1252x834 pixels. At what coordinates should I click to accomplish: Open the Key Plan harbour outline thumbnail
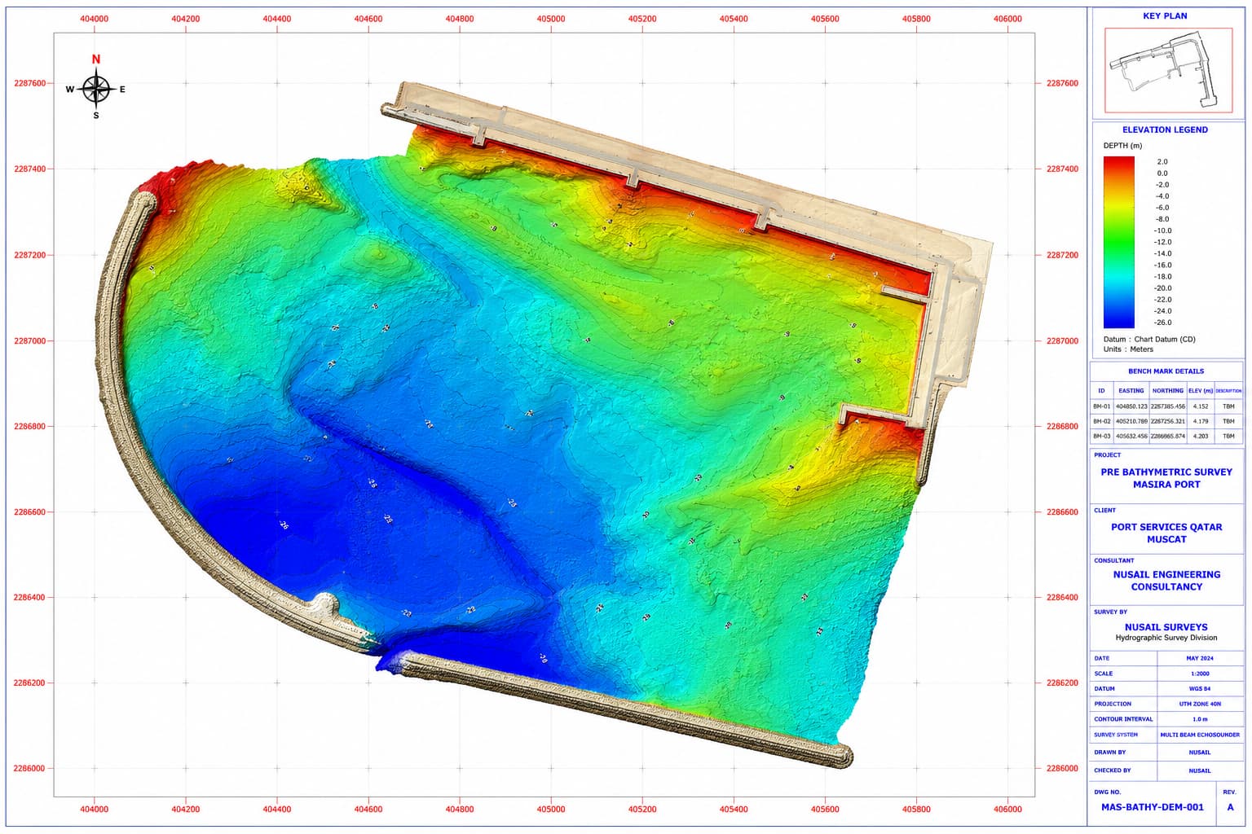(1169, 70)
